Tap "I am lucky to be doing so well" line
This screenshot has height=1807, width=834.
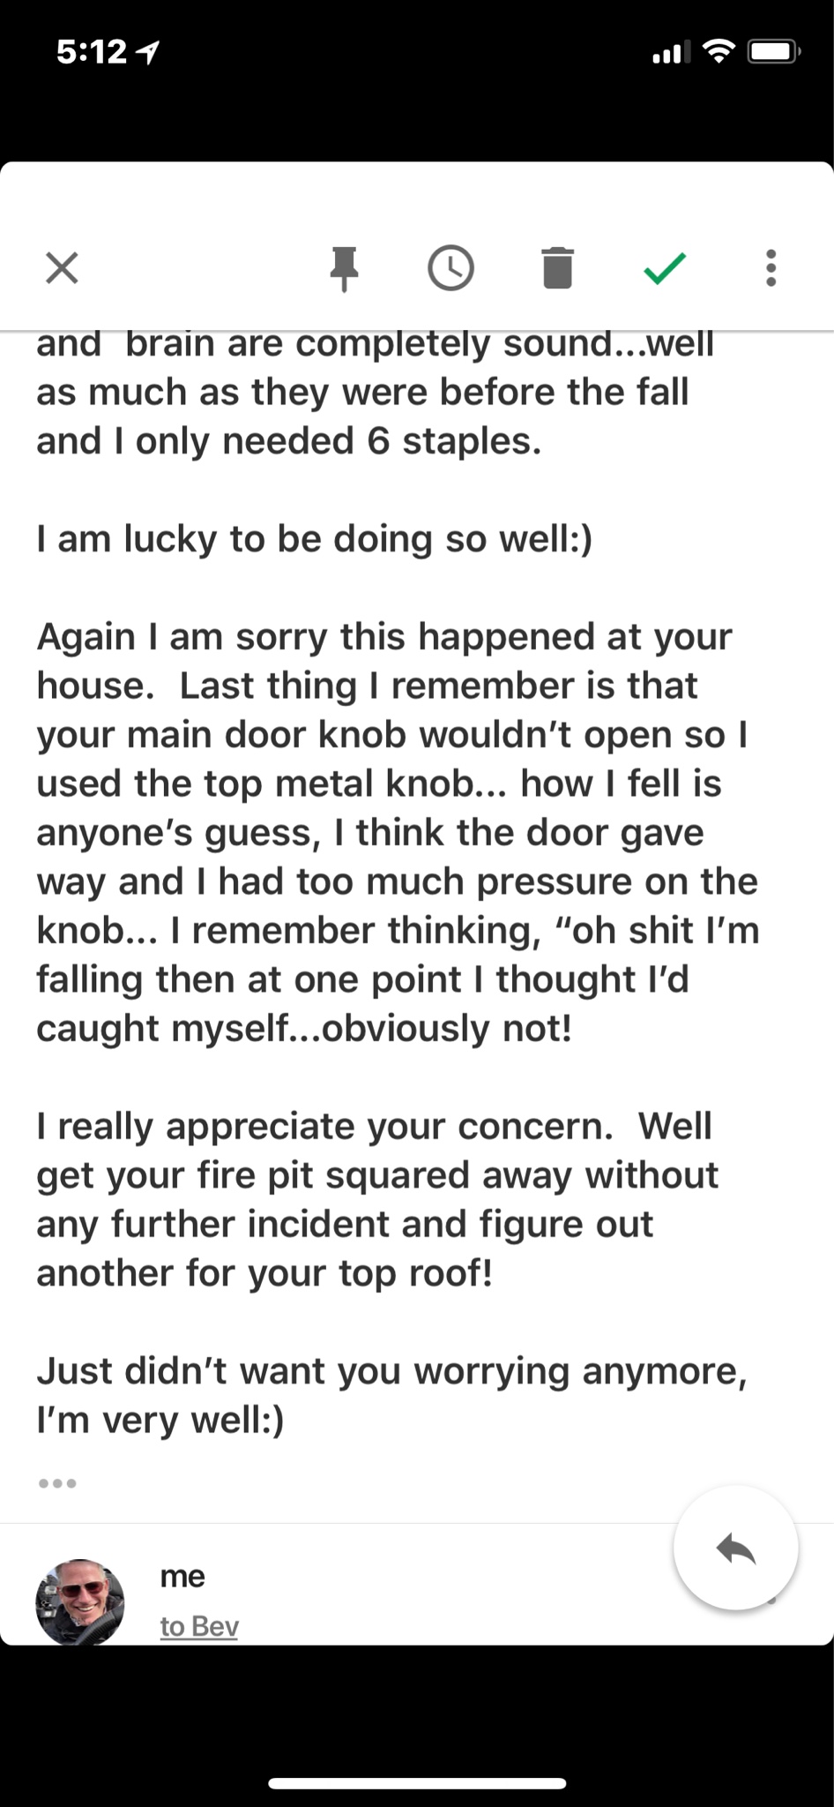pyautogui.click(x=315, y=538)
